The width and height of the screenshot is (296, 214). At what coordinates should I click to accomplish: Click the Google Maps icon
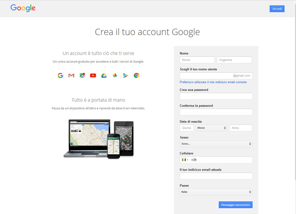tap(82, 76)
